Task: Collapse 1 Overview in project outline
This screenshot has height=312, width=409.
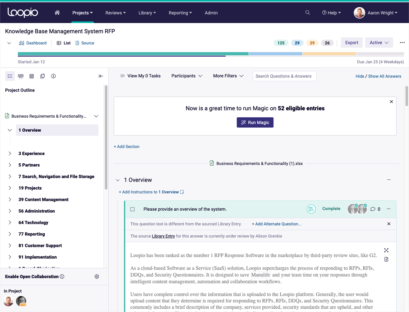Action: coord(10,130)
